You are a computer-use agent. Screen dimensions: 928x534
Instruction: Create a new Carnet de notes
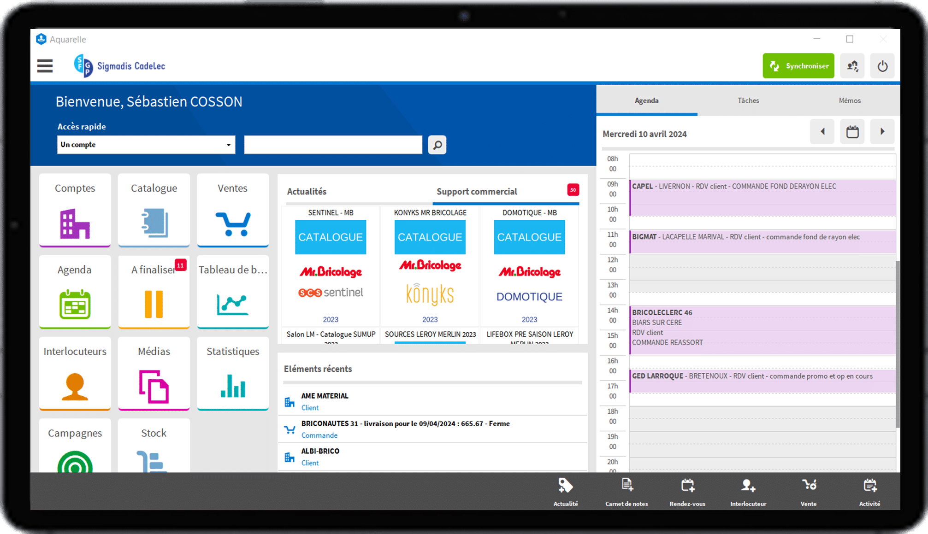(x=627, y=492)
